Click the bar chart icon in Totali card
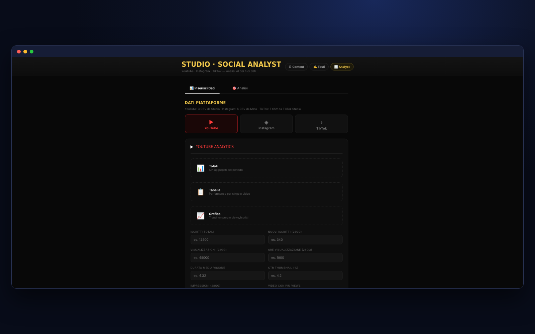This screenshot has height=334, width=535. tap(201, 168)
